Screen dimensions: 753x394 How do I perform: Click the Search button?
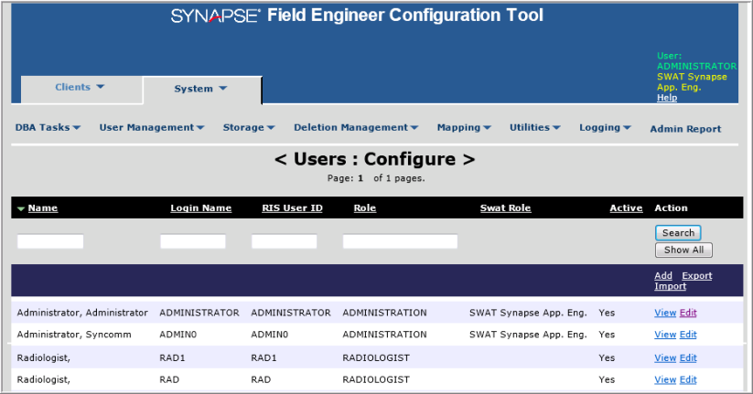pos(678,233)
